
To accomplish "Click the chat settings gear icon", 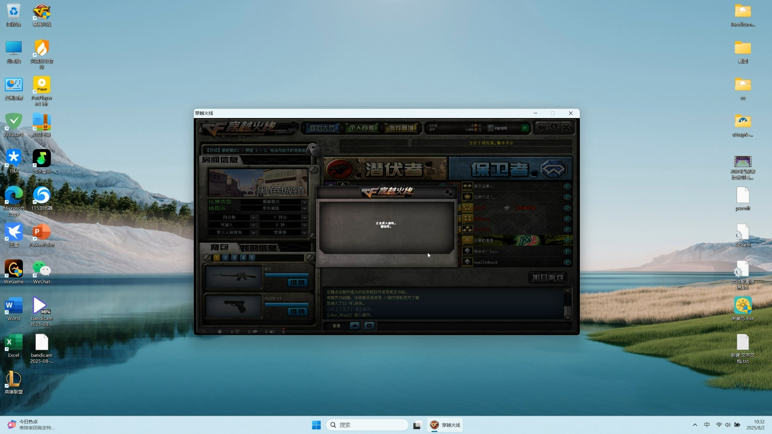I will 369,326.
